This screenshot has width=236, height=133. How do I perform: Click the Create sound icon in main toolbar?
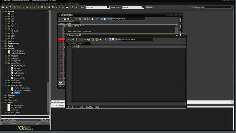click(x=38, y=7)
